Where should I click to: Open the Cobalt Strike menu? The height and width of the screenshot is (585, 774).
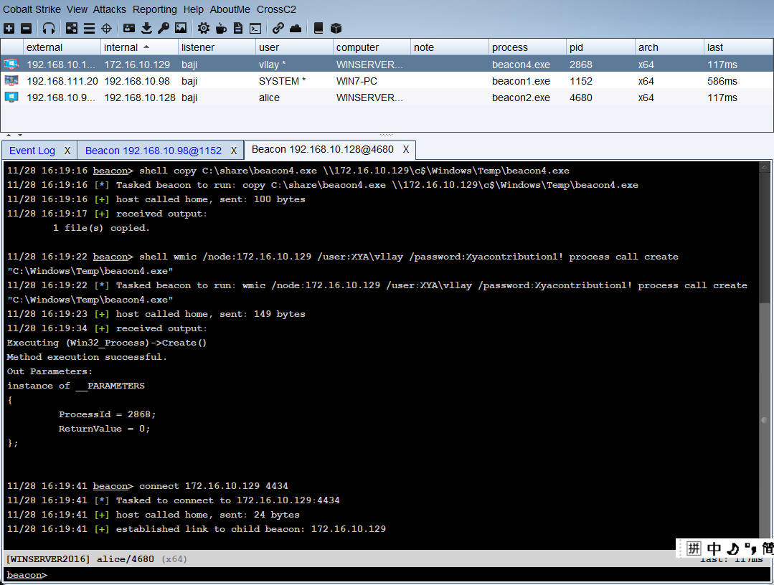(32, 9)
